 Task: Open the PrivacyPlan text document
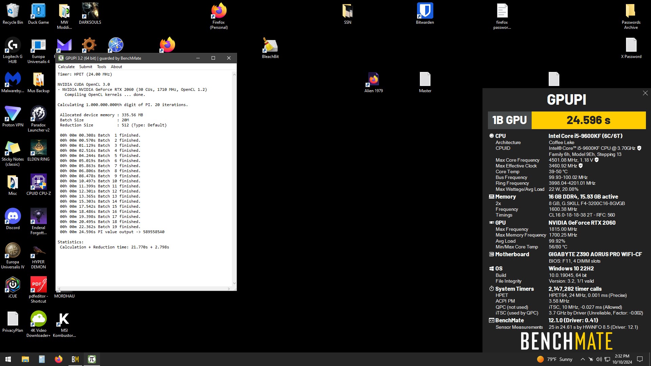[x=13, y=322]
